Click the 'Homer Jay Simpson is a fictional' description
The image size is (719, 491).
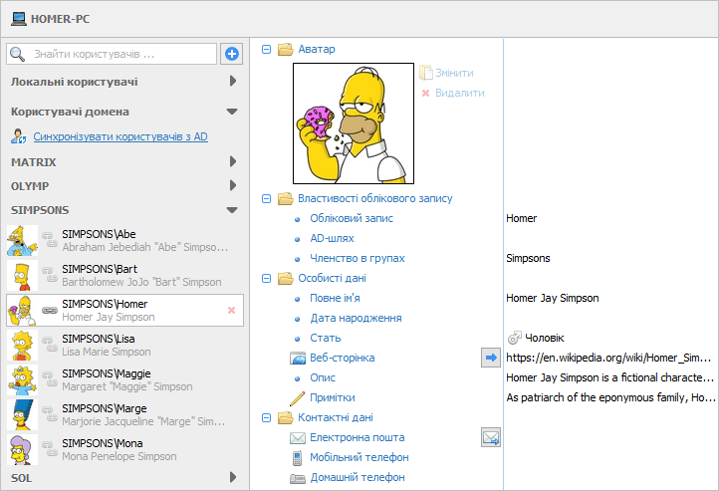pyautogui.click(x=609, y=377)
